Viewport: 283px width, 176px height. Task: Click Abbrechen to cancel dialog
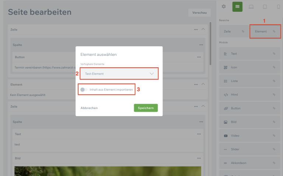[x=89, y=108]
